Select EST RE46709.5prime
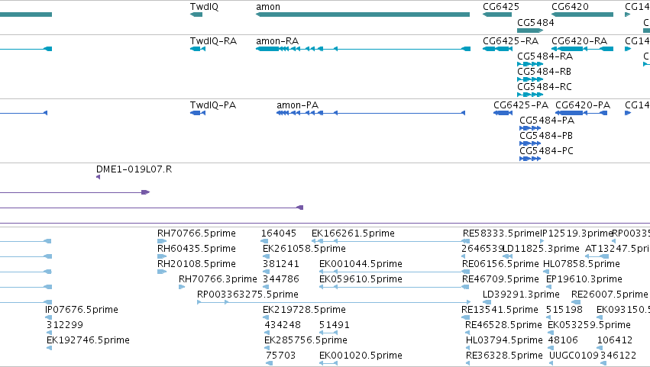 coord(500,279)
